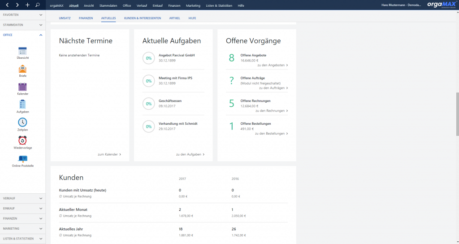This screenshot has height=244, width=459.
Task: Open the Stammdaten menu in menu bar
Action: tap(108, 5)
